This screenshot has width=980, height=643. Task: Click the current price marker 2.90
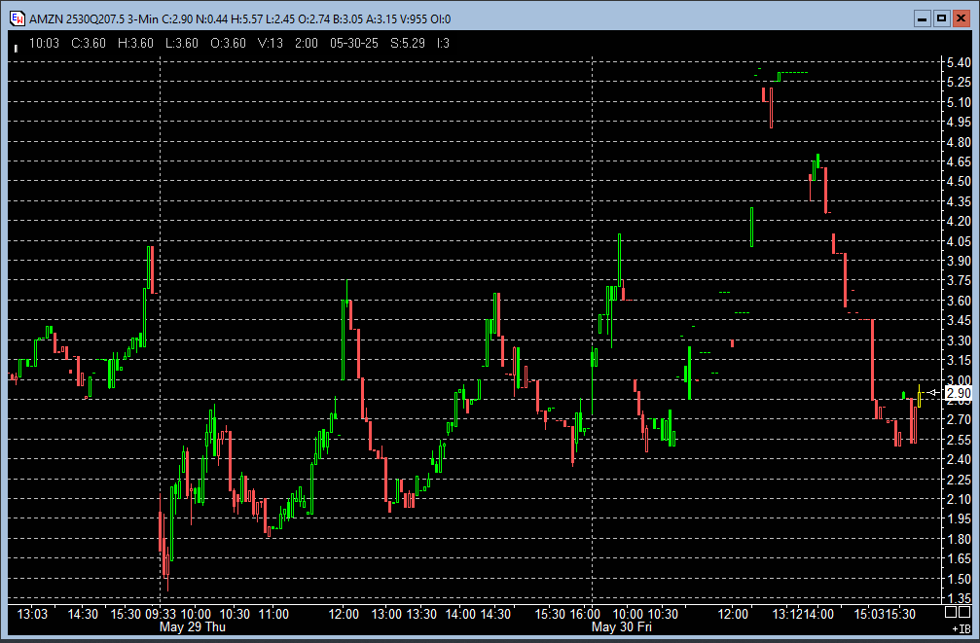[x=959, y=393]
